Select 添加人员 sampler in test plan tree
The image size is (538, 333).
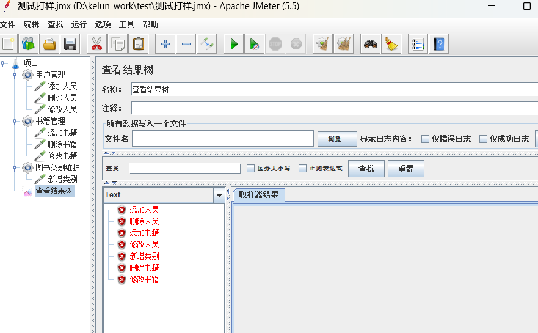pyautogui.click(x=62, y=86)
